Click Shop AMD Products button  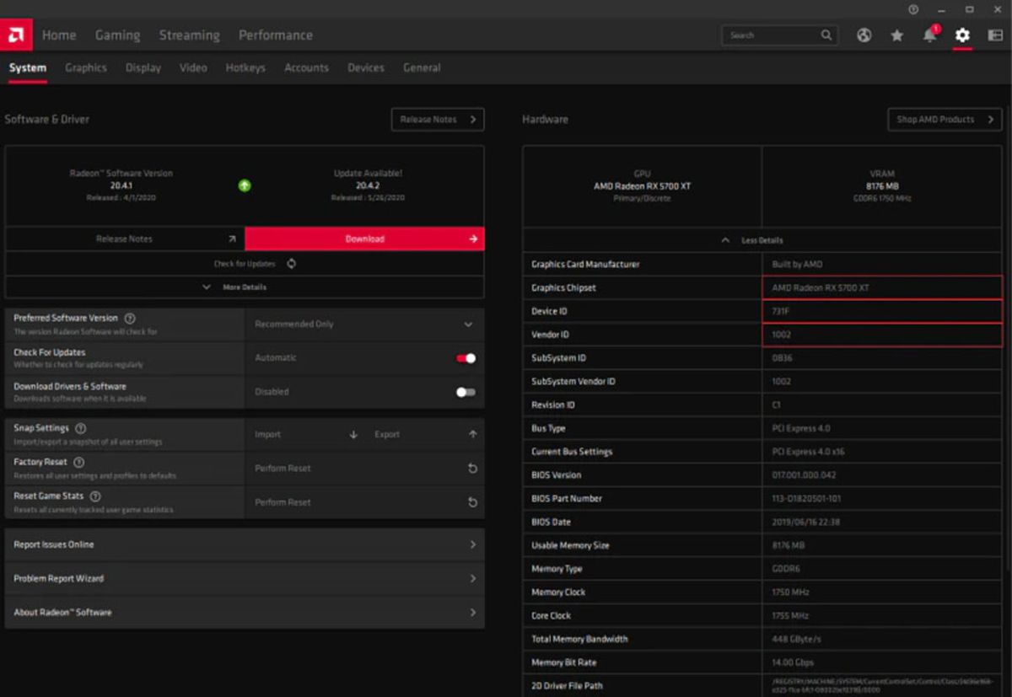click(945, 120)
